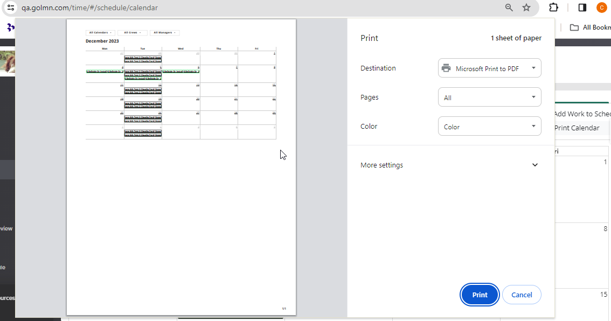Click Add Work to Schedule in background page
Viewport: 611px width, 321px height.
[582, 114]
